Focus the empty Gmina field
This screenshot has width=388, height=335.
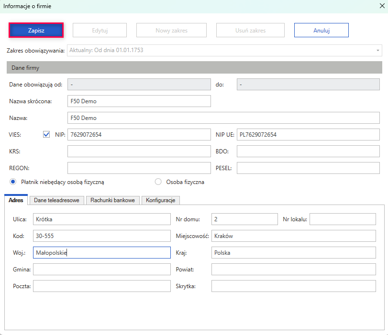pos(101,270)
